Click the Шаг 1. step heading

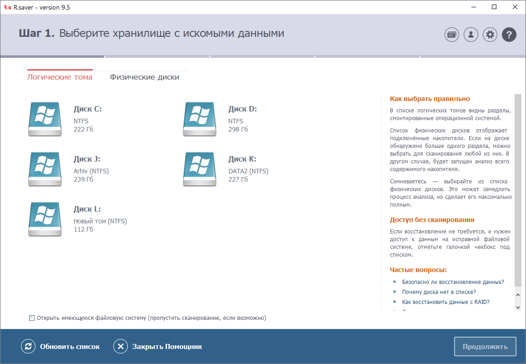point(36,33)
